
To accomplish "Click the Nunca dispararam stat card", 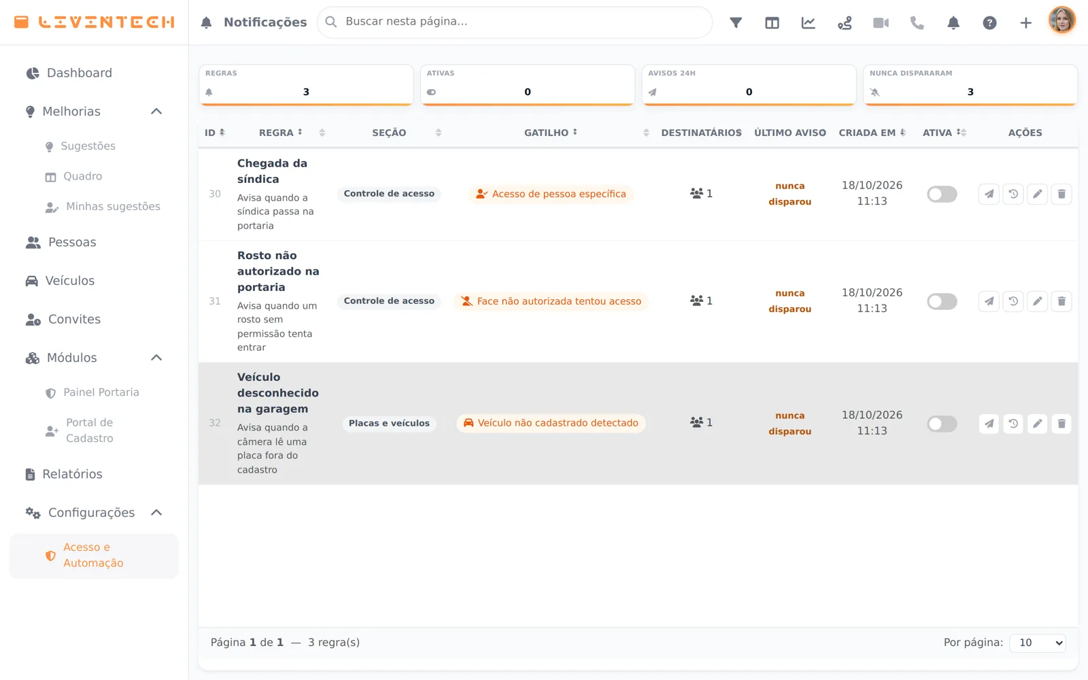I will point(970,86).
